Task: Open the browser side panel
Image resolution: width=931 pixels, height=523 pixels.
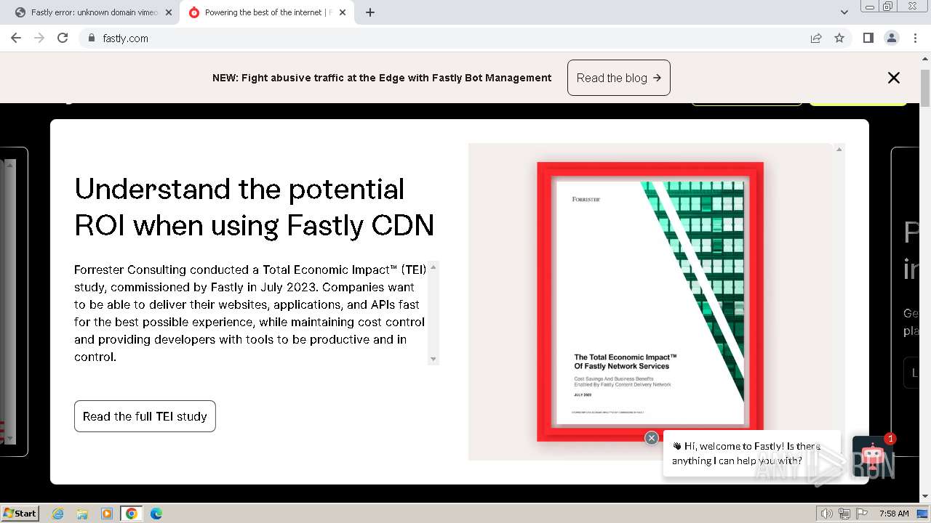Action: 868,38
